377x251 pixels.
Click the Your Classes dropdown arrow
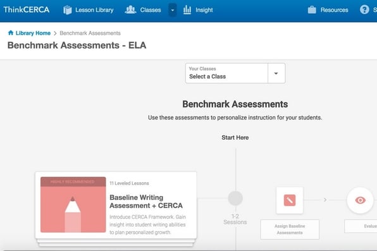[276, 73]
